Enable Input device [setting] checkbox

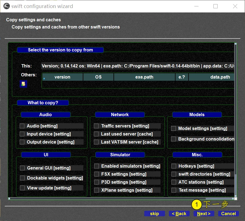tap(22, 134)
